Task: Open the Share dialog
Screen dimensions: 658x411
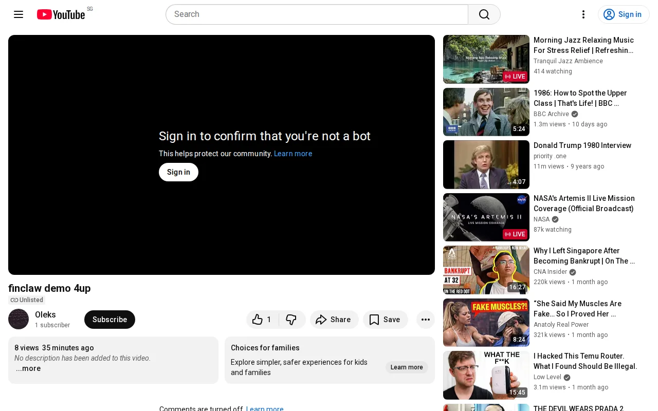Action: [x=334, y=320]
